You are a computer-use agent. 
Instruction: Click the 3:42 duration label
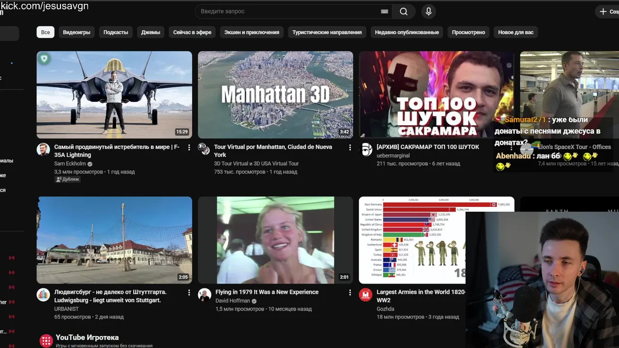coord(344,132)
